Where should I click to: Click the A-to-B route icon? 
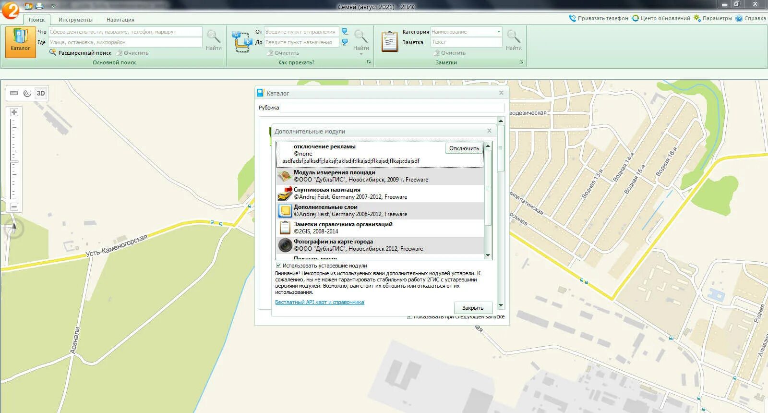click(241, 42)
